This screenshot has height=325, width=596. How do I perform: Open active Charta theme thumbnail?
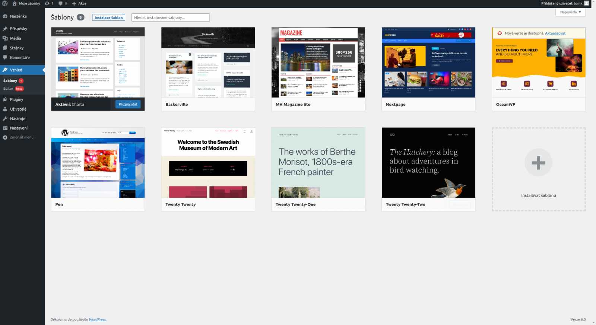(98, 62)
